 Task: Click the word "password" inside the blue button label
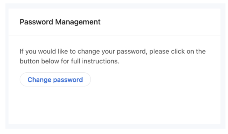point(68,80)
